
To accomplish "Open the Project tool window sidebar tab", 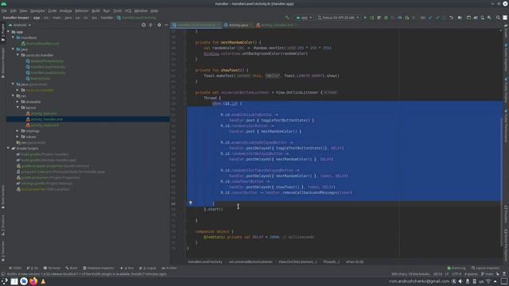I will [3, 33].
